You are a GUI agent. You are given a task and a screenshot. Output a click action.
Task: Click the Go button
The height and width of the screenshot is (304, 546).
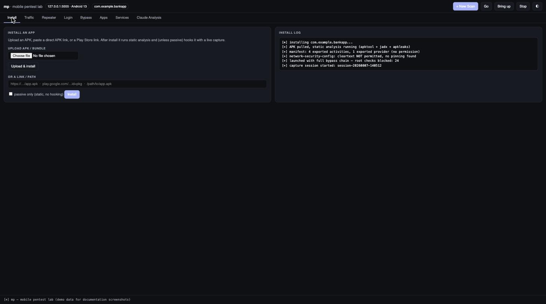tap(486, 6)
